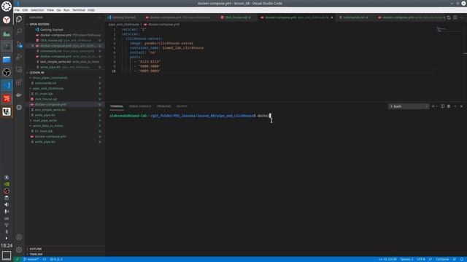The height and width of the screenshot is (262, 467).
Task: Close the terminal panel
Action: click(x=461, y=106)
